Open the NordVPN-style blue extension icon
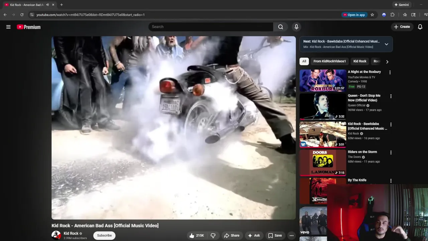Screen dimensions: 428x241 click(384, 15)
